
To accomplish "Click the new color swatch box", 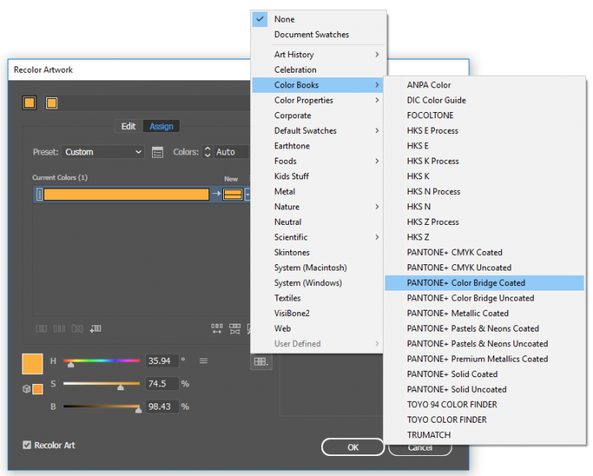I will coord(232,195).
